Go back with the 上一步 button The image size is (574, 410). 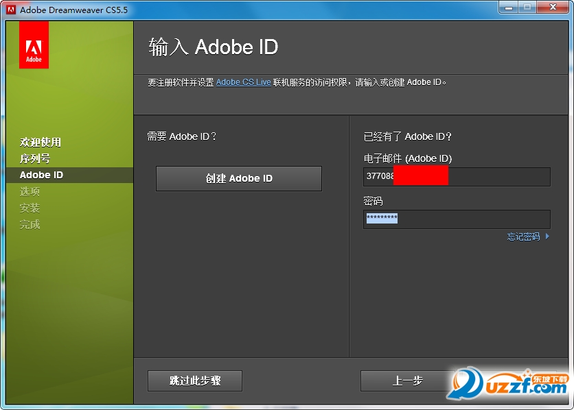tap(407, 381)
